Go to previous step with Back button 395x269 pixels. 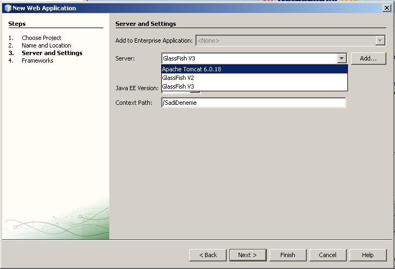tap(208, 255)
